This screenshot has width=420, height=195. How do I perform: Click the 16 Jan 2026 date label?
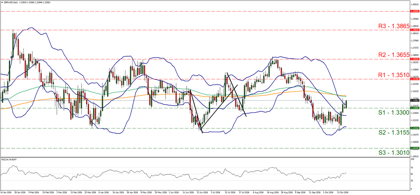pyautogui.click(x=6, y=192)
